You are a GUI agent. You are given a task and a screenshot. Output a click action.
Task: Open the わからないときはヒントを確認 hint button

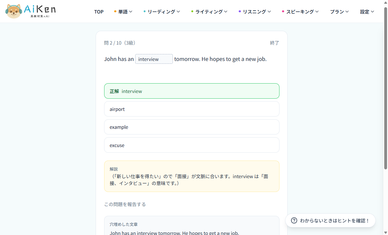tap(330, 221)
